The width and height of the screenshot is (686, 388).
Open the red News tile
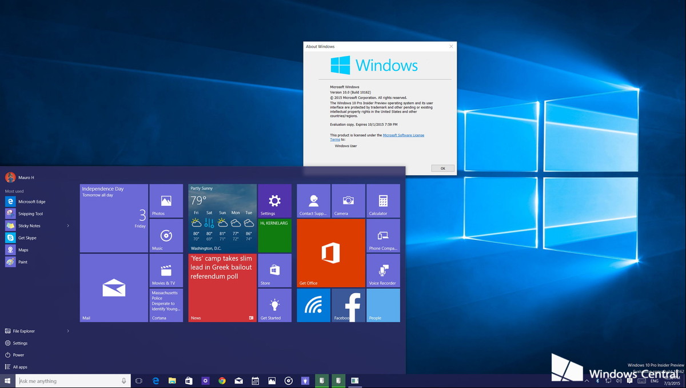222,288
